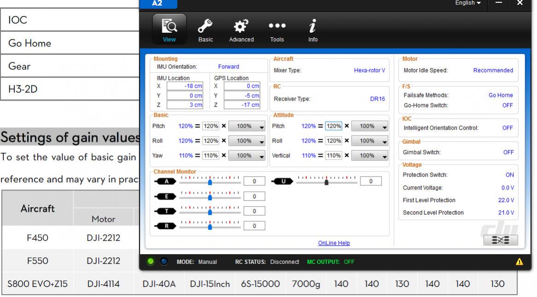The image size is (537, 297).
Task: Click the Go Home failsafe method
Action: click(x=500, y=95)
